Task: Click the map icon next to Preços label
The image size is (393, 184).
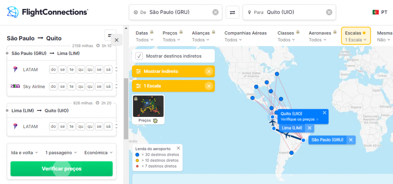Action: click(155, 121)
